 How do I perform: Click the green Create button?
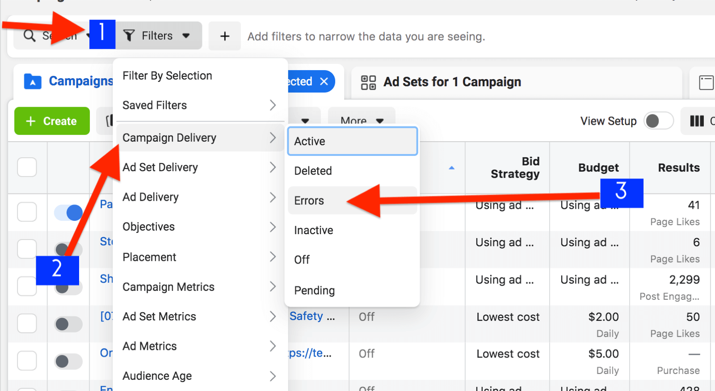click(52, 121)
